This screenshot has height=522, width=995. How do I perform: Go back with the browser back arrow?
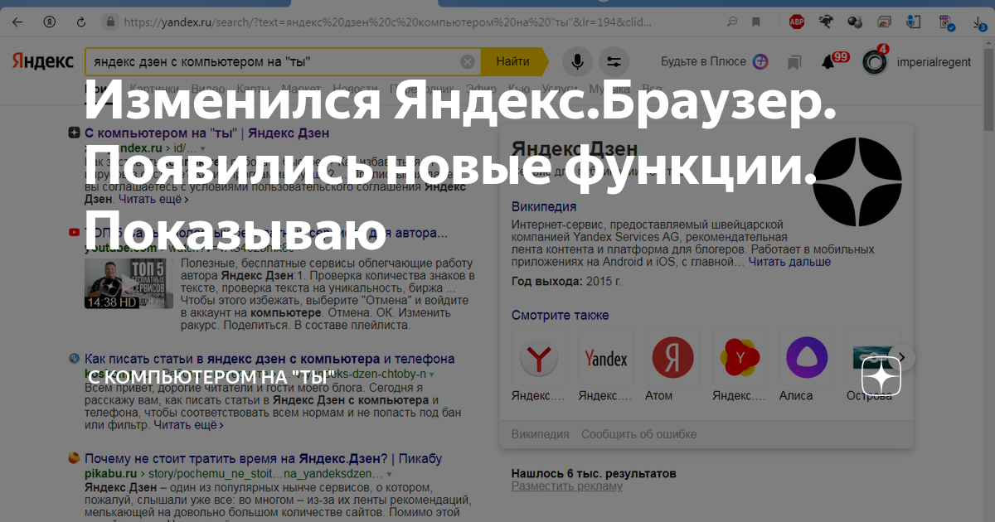point(17,23)
